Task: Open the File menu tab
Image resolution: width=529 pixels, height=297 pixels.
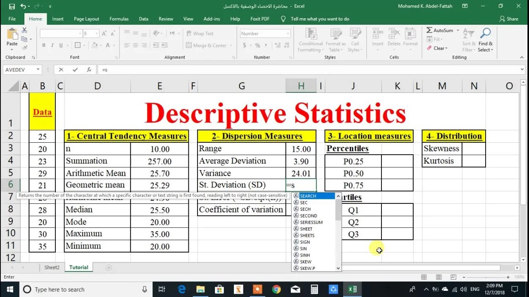Action: (x=12, y=19)
